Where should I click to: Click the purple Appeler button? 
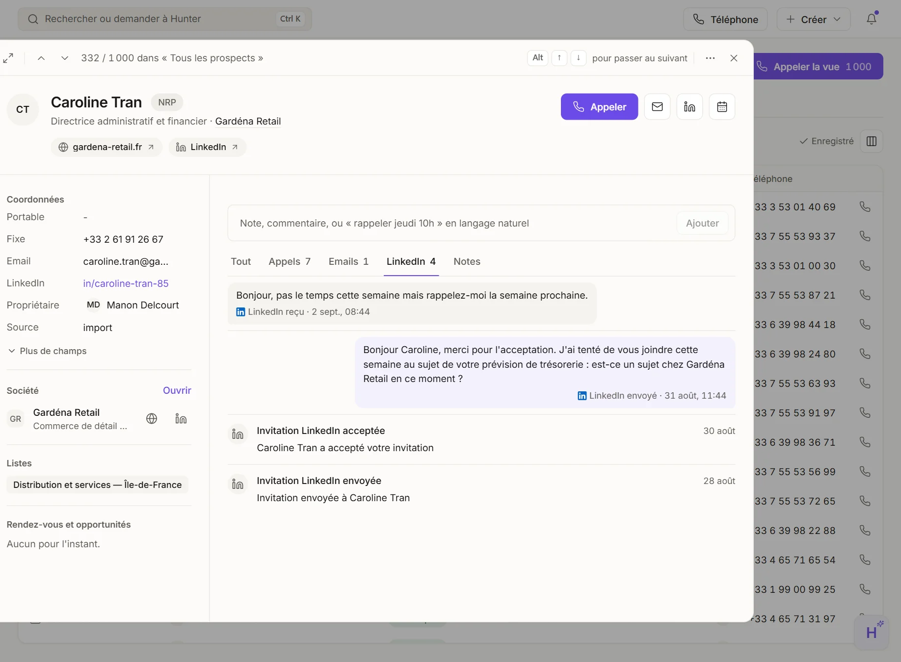[599, 106]
